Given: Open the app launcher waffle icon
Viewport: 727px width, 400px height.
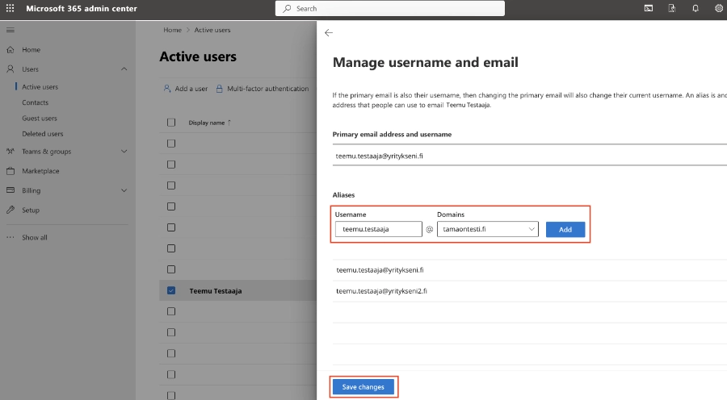Looking at the screenshot, I should tap(10, 8).
